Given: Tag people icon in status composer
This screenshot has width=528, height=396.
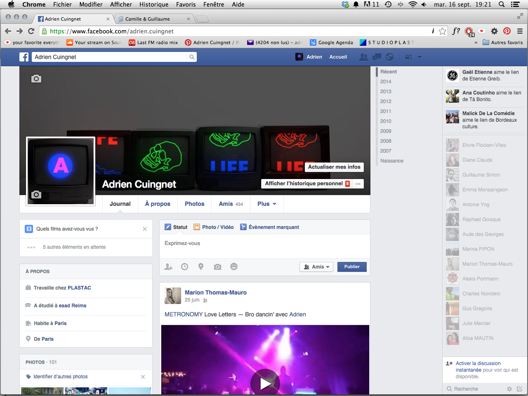Looking at the screenshot, I should [168, 267].
